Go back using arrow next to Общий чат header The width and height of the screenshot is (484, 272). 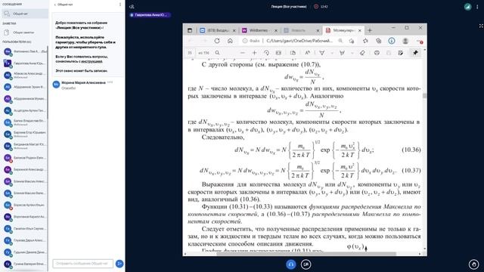pyautogui.click(x=55, y=5)
